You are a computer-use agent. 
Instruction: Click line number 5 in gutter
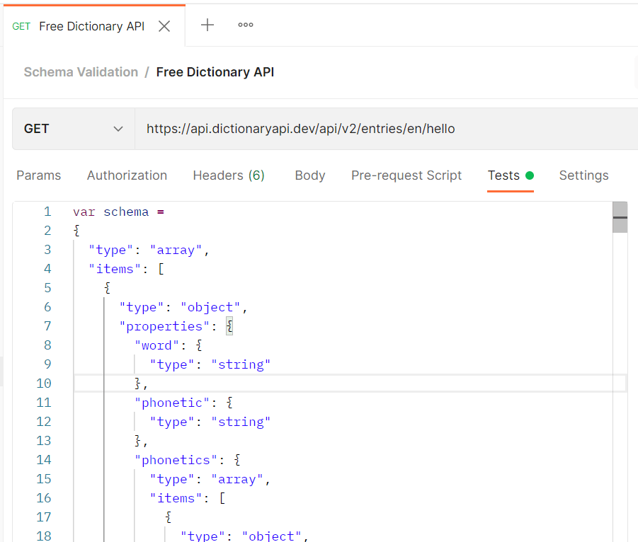(47, 288)
